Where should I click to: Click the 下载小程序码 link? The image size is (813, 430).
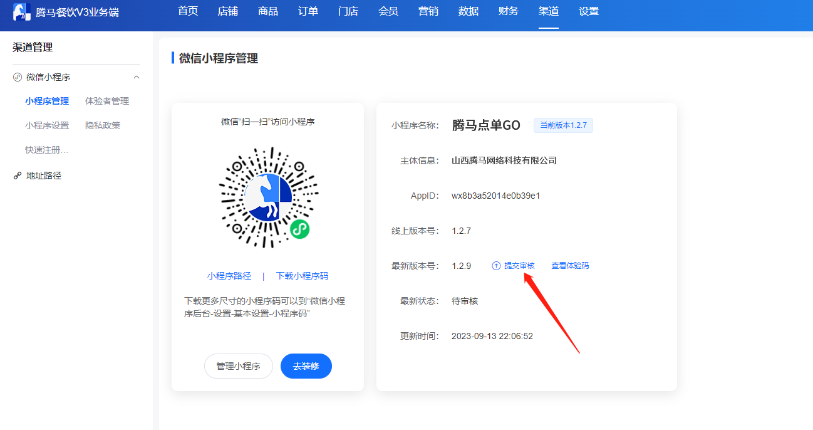(x=302, y=276)
